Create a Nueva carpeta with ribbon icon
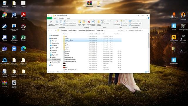 pos(99,22)
